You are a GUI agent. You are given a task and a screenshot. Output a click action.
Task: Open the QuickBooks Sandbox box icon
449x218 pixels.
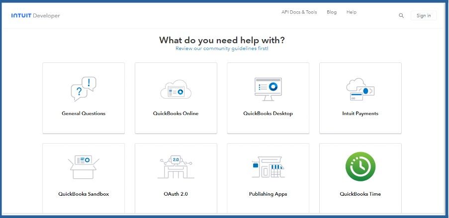(x=84, y=167)
